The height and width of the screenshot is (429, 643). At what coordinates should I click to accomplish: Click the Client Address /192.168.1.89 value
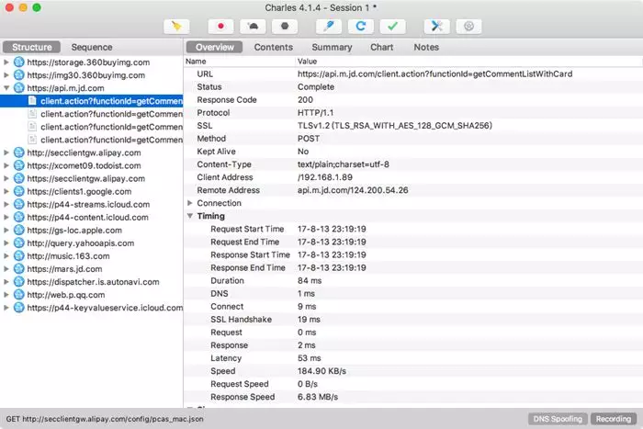point(325,177)
